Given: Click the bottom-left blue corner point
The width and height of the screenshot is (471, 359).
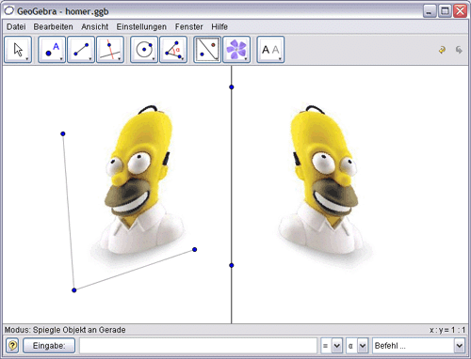Looking at the screenshot, I should click(74, 290).
